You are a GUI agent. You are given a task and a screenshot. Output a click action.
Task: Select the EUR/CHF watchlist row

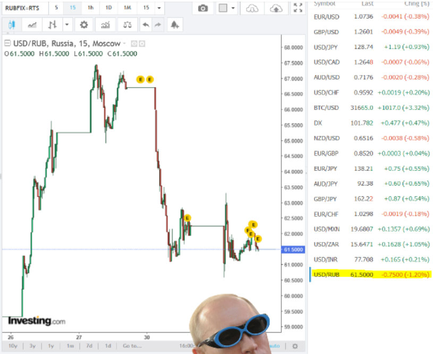coord(371,214)
